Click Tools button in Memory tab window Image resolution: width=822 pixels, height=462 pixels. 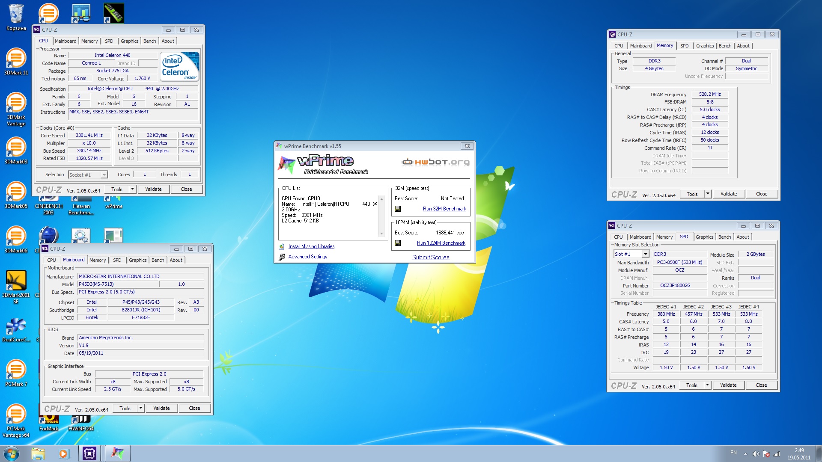pyautogui.click(x=692, y=194)
